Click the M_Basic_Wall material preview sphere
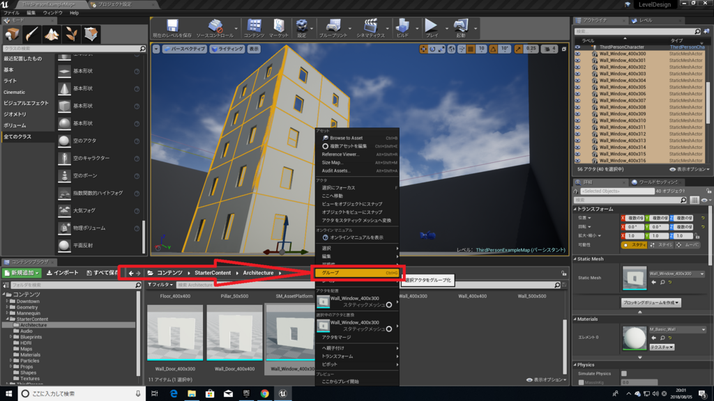 coord(634,339)
